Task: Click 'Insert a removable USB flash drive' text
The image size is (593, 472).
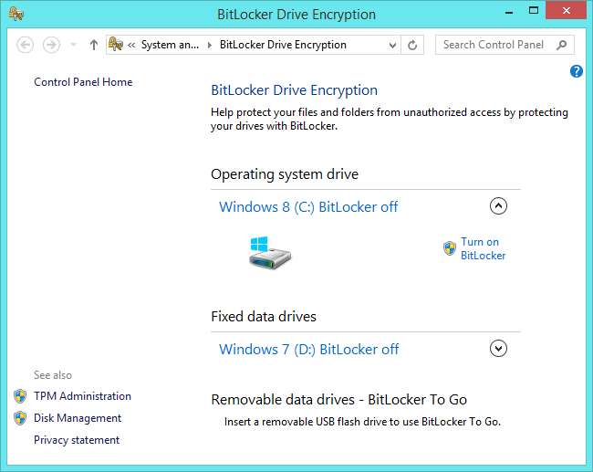Action: [x=362, y=422]
